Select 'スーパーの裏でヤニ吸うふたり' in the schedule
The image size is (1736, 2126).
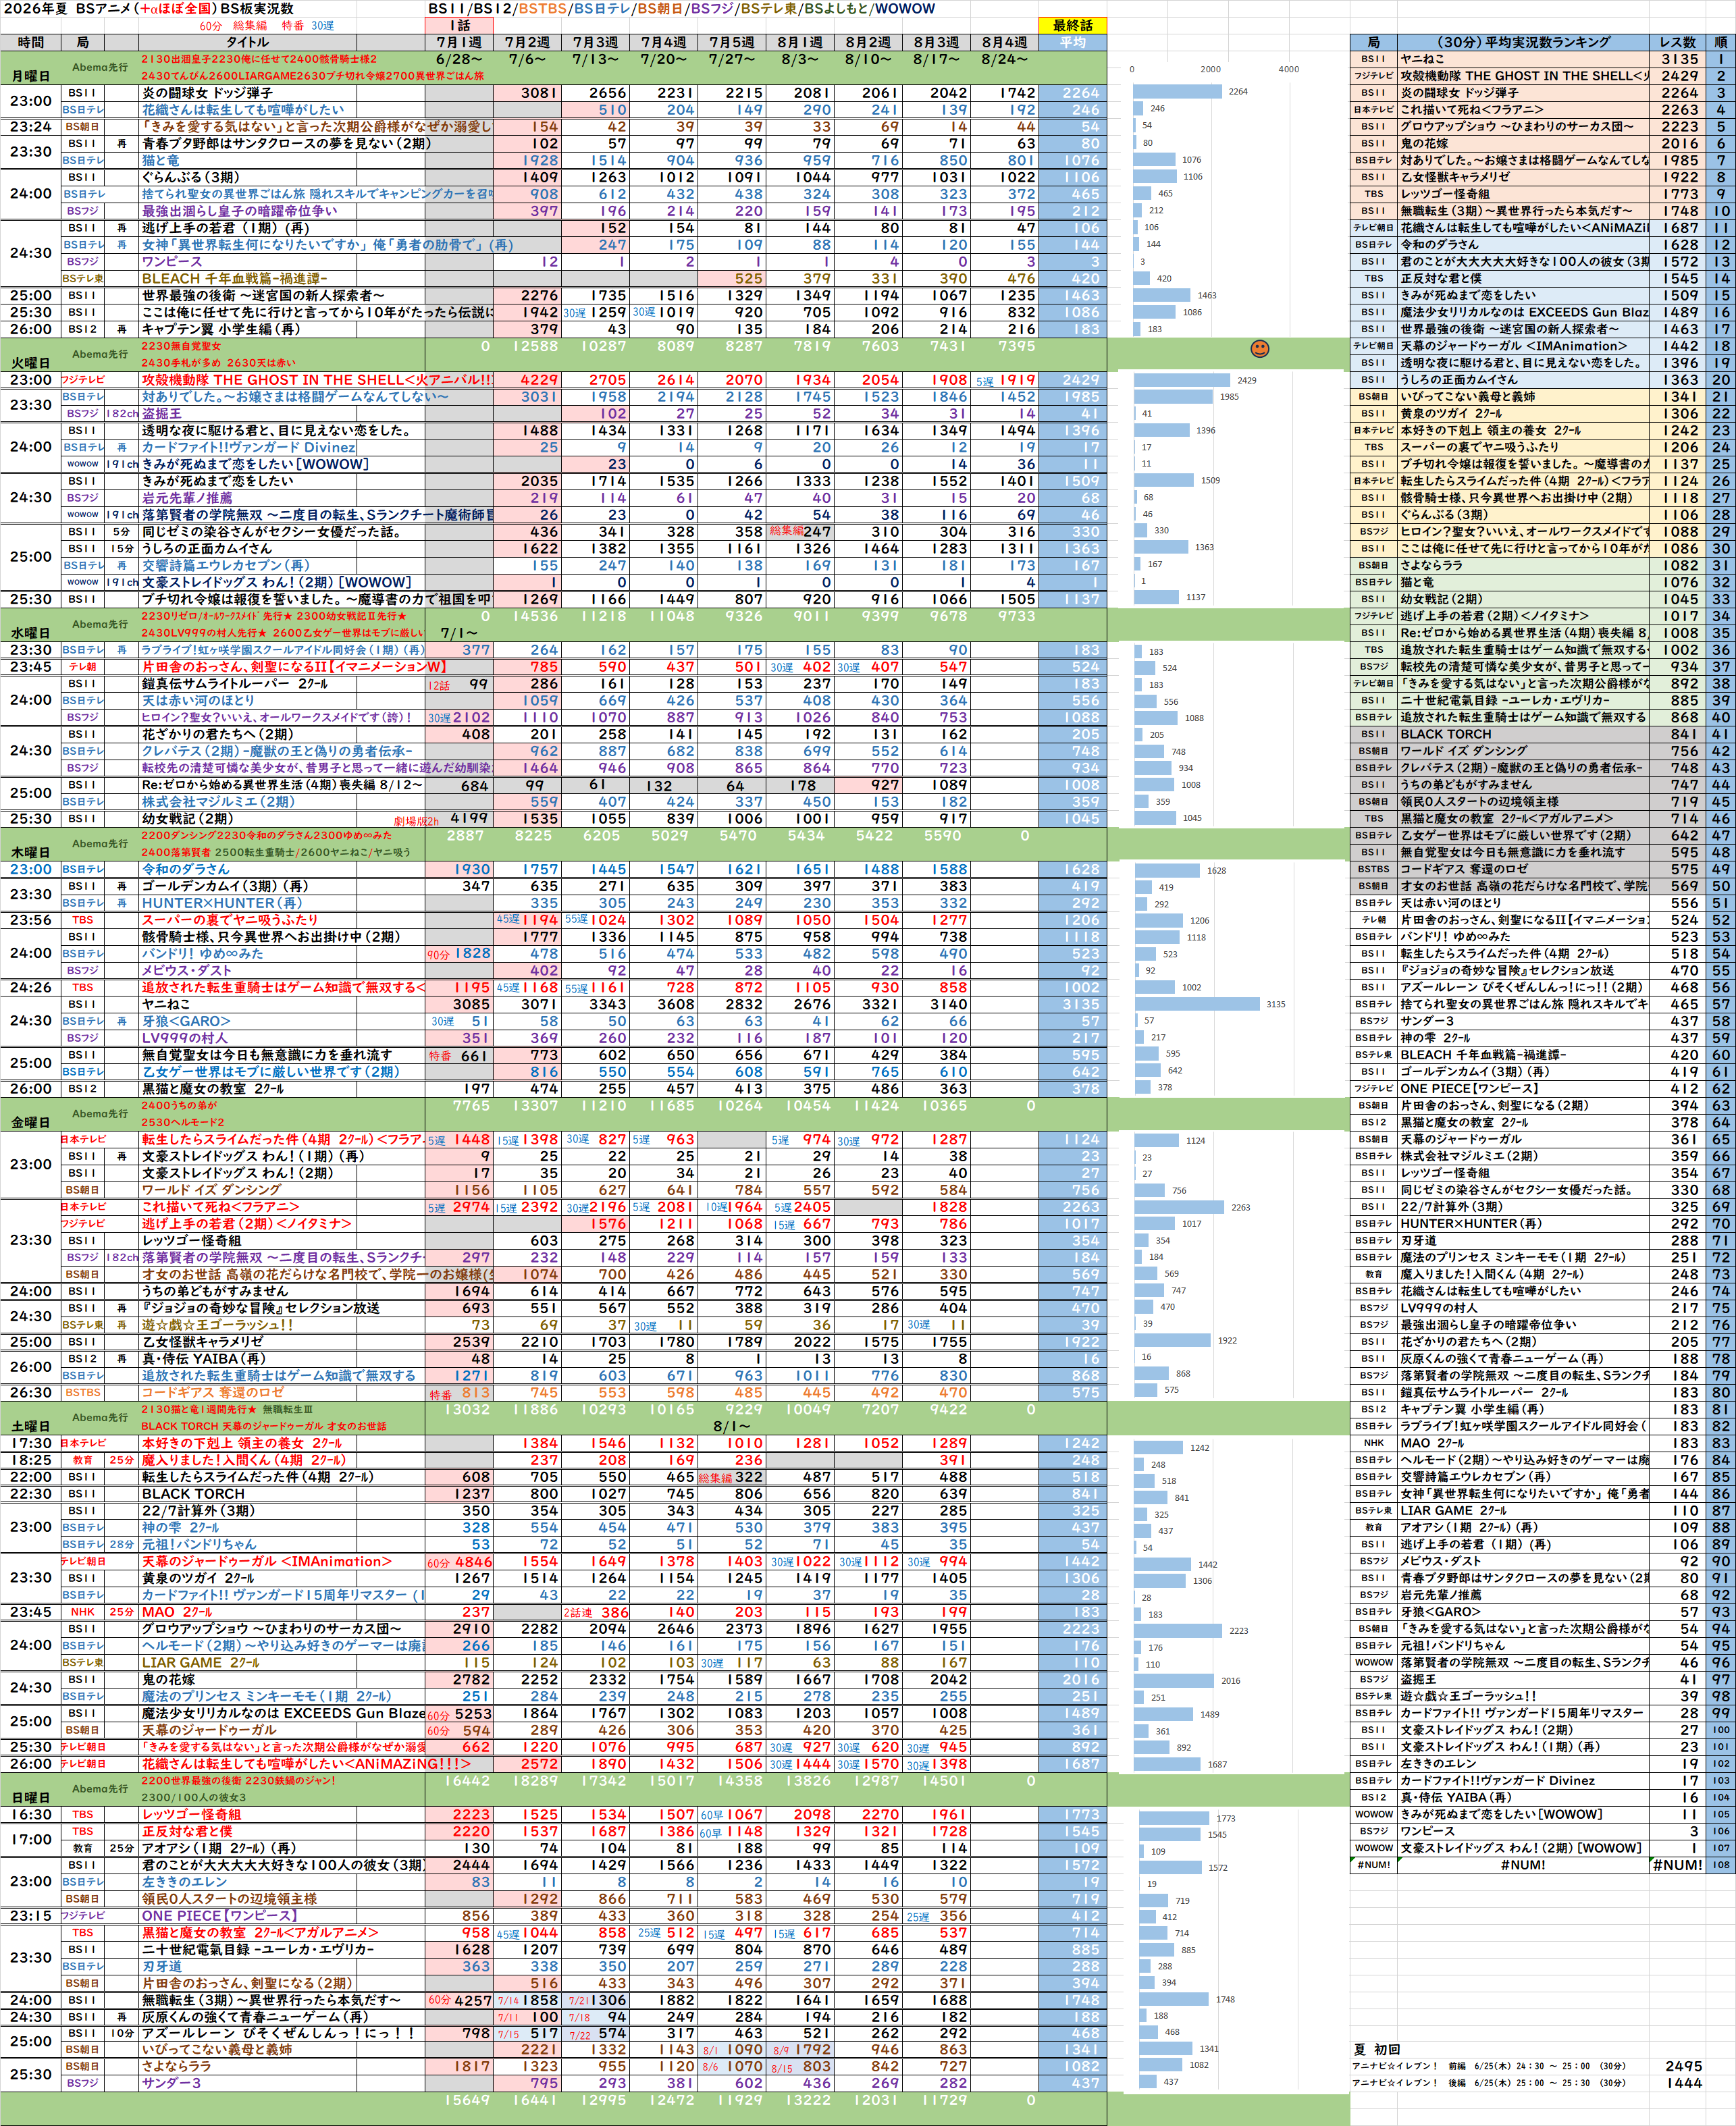point(229,920)
